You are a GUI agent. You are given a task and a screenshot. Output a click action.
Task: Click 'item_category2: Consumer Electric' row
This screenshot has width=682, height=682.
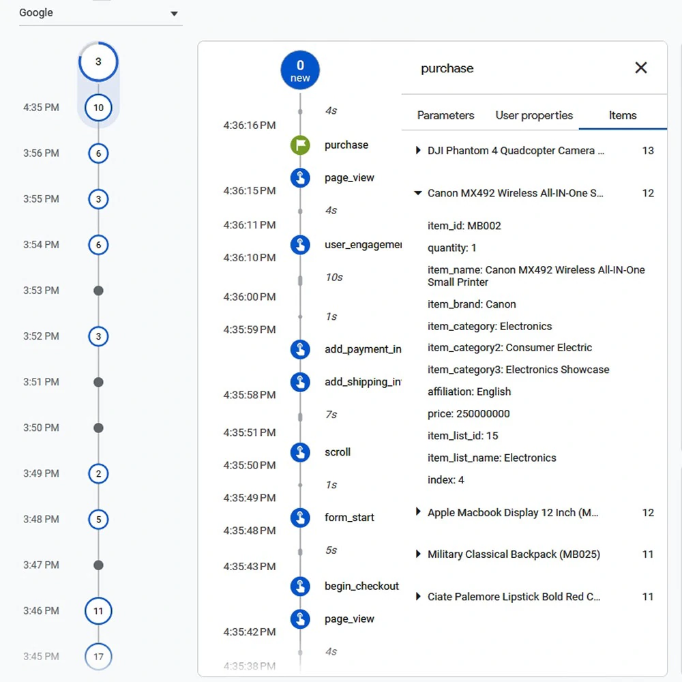click(x=509, y=348)
